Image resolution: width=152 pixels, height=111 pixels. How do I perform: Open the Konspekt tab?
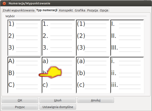pyautogui.click(x=66, y=10)
